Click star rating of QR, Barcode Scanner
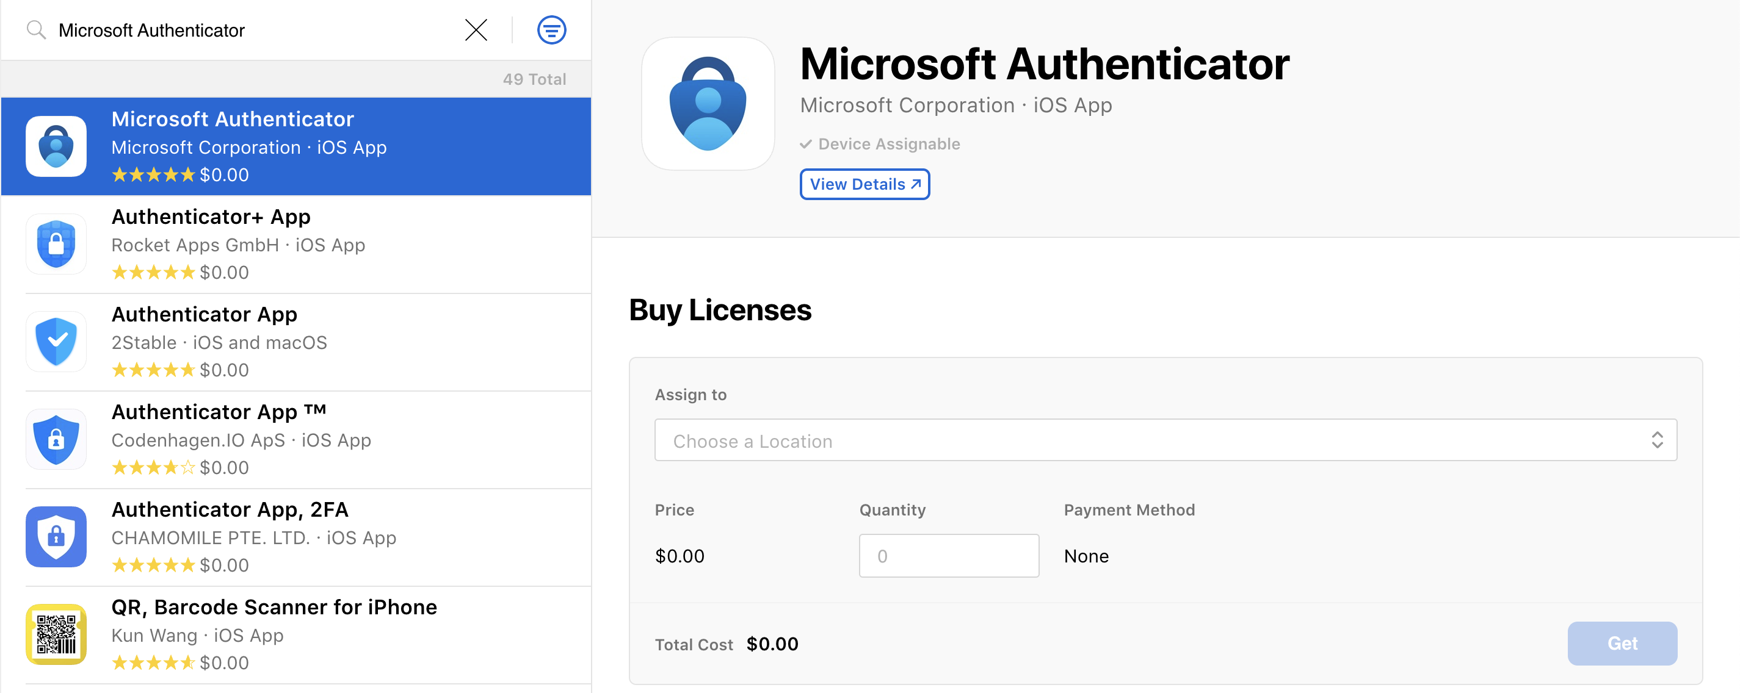This screenshot has height=693, width=1740. [x=153, y=663]
